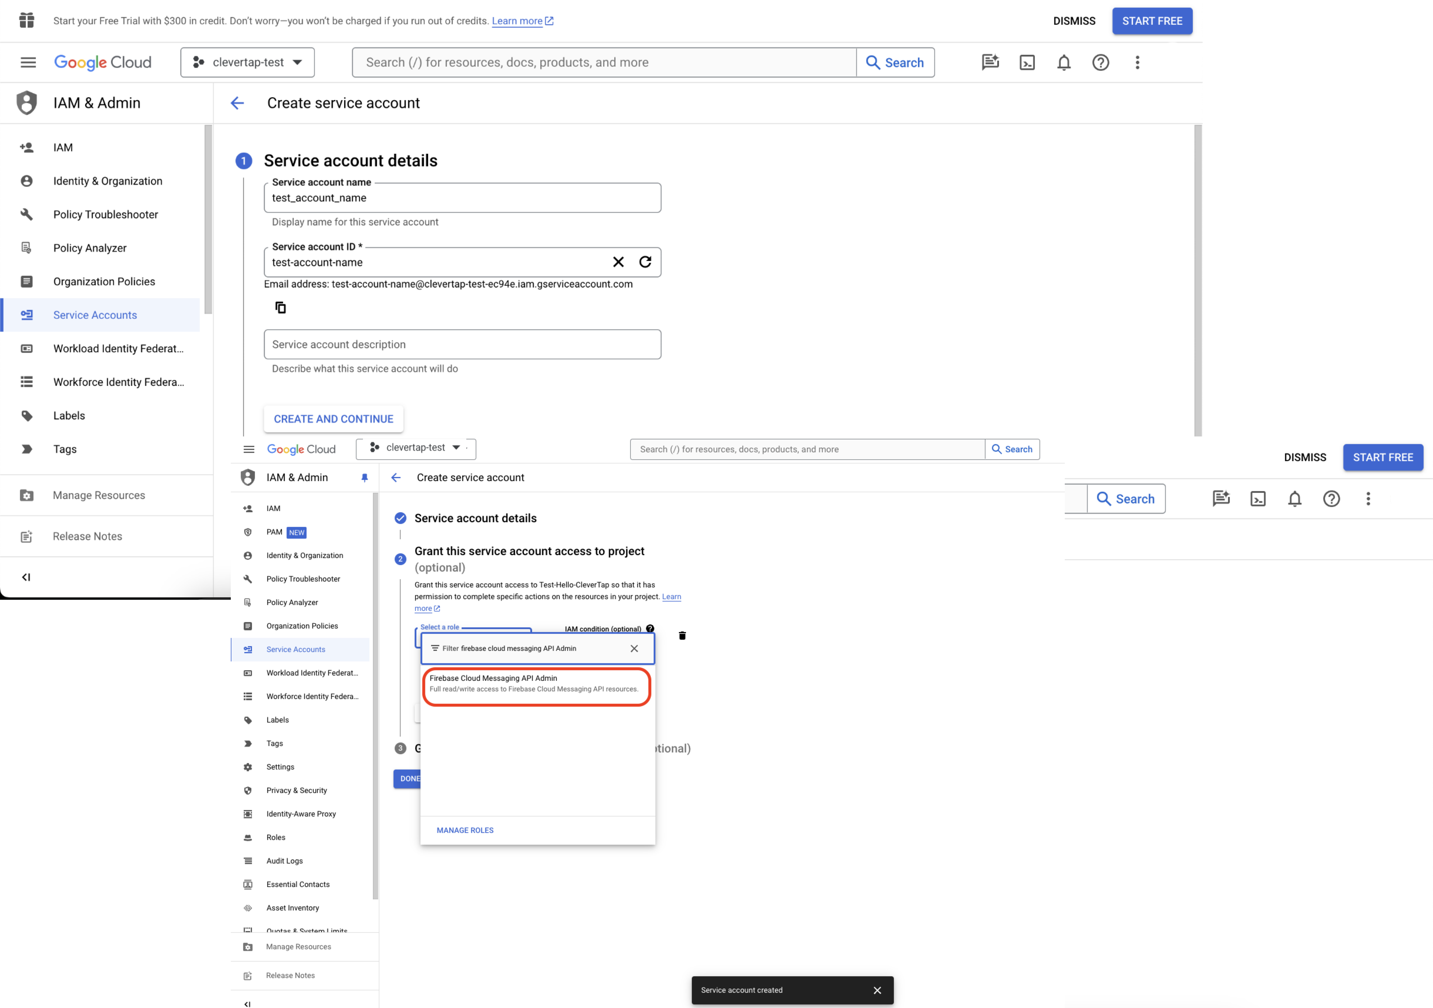Image resolution: width=1433 pixels, height=1008 pixels.
Task: Click MANAGE ROLES in the role picker
Action: click(465, 831)
